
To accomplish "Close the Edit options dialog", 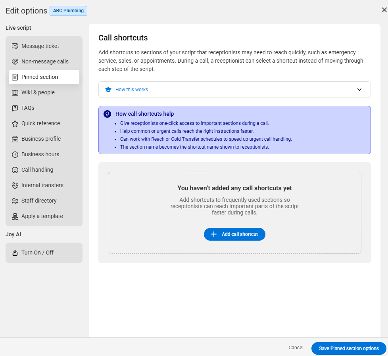I will point(384,10).
